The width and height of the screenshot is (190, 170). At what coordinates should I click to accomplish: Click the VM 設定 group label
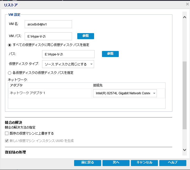[14, 15]
